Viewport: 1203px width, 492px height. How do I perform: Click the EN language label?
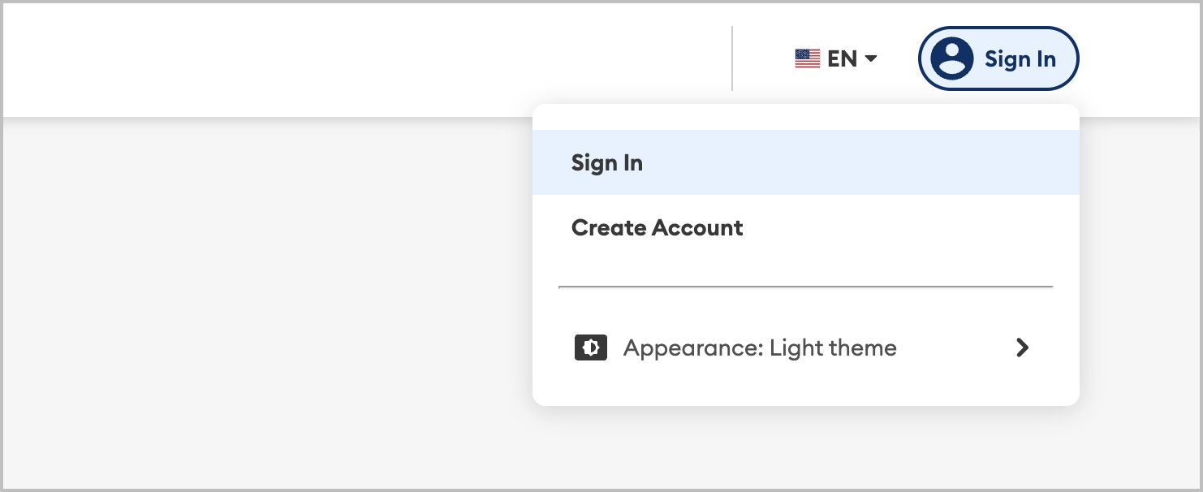[x=842, y=58]
